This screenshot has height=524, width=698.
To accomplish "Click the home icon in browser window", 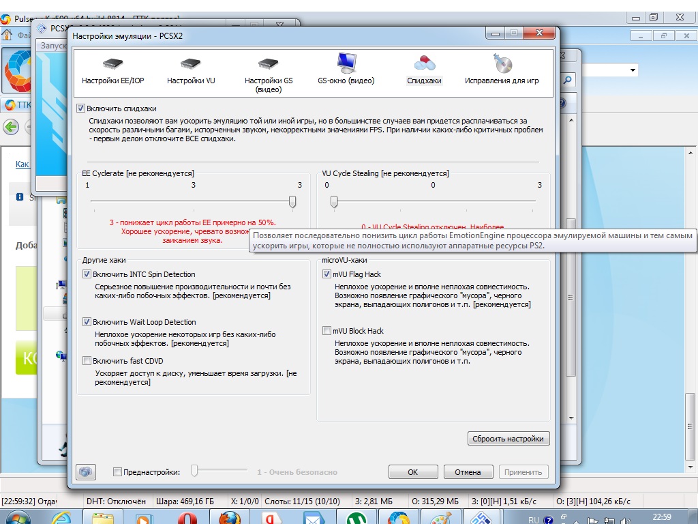I will pyautogui.click(x=7, y=34).
